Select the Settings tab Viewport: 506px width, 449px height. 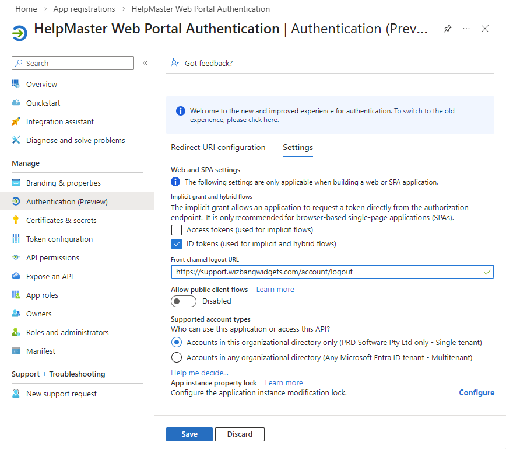pyautogui.click(x=297, y=147)
